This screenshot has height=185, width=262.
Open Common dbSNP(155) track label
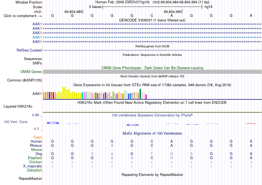25,80
